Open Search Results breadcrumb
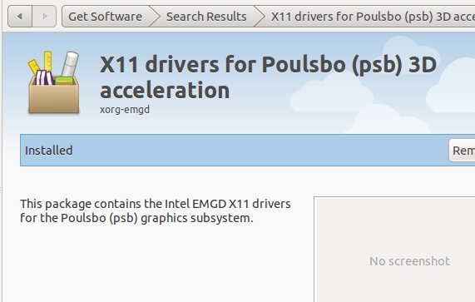Viewport: 475px width, 302px height. click(x=206, y=17)
